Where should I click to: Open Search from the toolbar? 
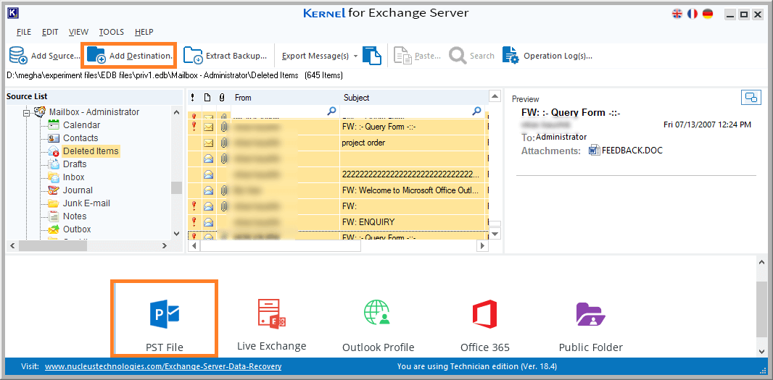click(472, 56)
